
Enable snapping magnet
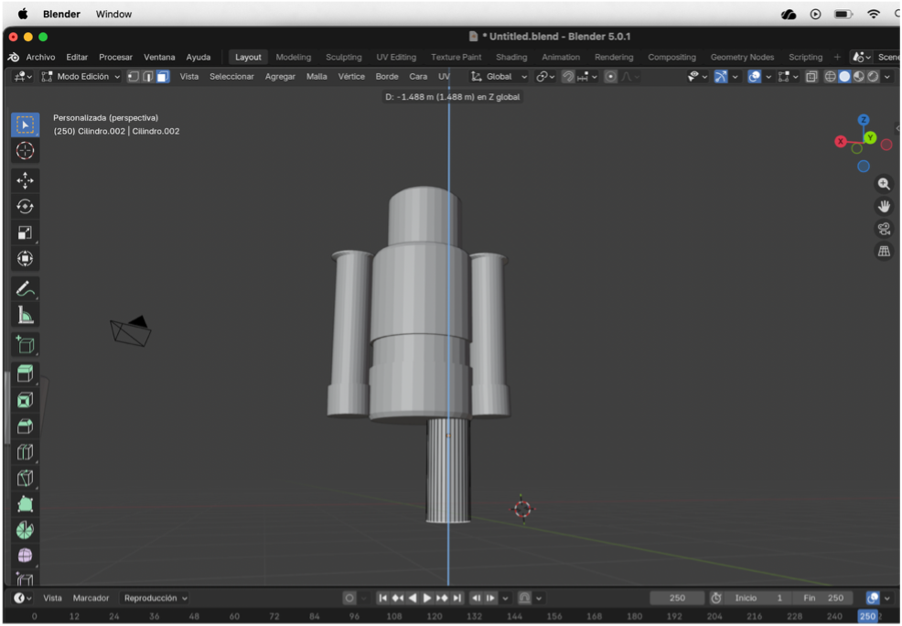tap(568, 77)
